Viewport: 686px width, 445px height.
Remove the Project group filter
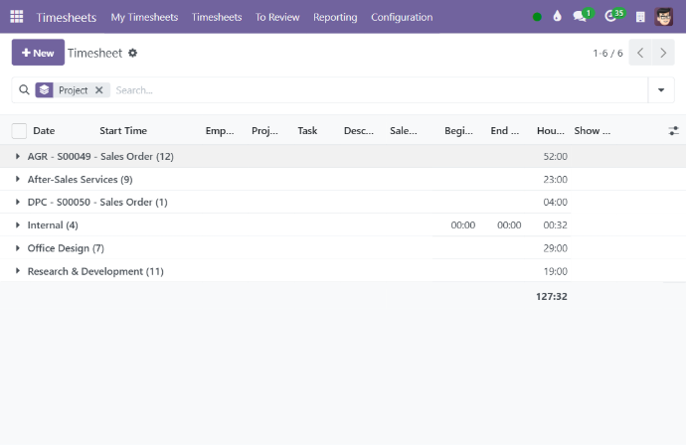coord(98,90)
